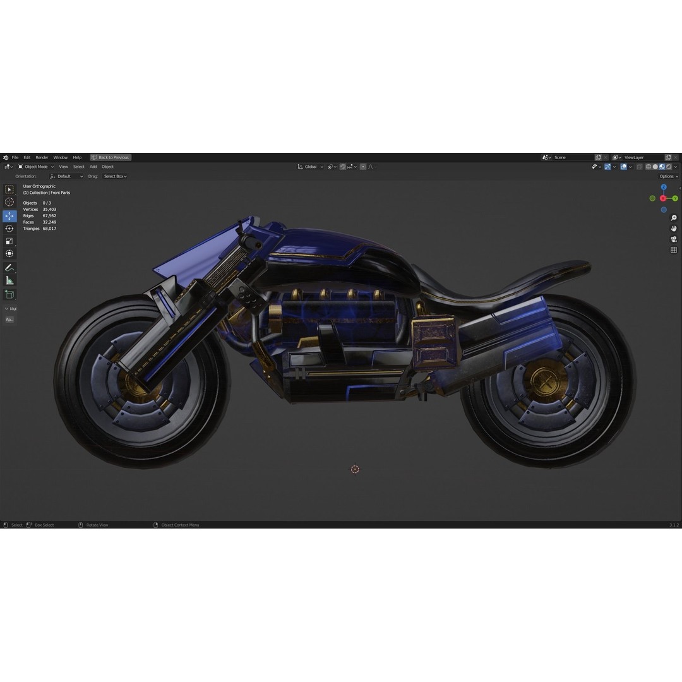Select the Measure tool
Image resolution: width=682 pixels, height=682 pixels.
(x=9, y=280)
